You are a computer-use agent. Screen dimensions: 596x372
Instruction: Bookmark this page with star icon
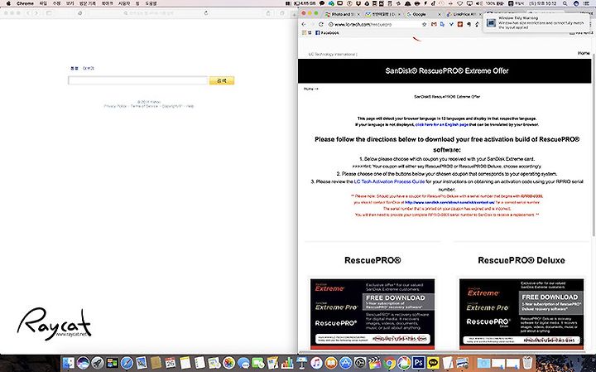[424, 24]
